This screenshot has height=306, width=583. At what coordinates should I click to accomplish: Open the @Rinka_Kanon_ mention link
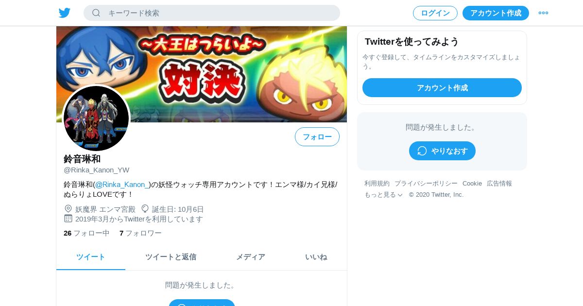pos(121,185)
